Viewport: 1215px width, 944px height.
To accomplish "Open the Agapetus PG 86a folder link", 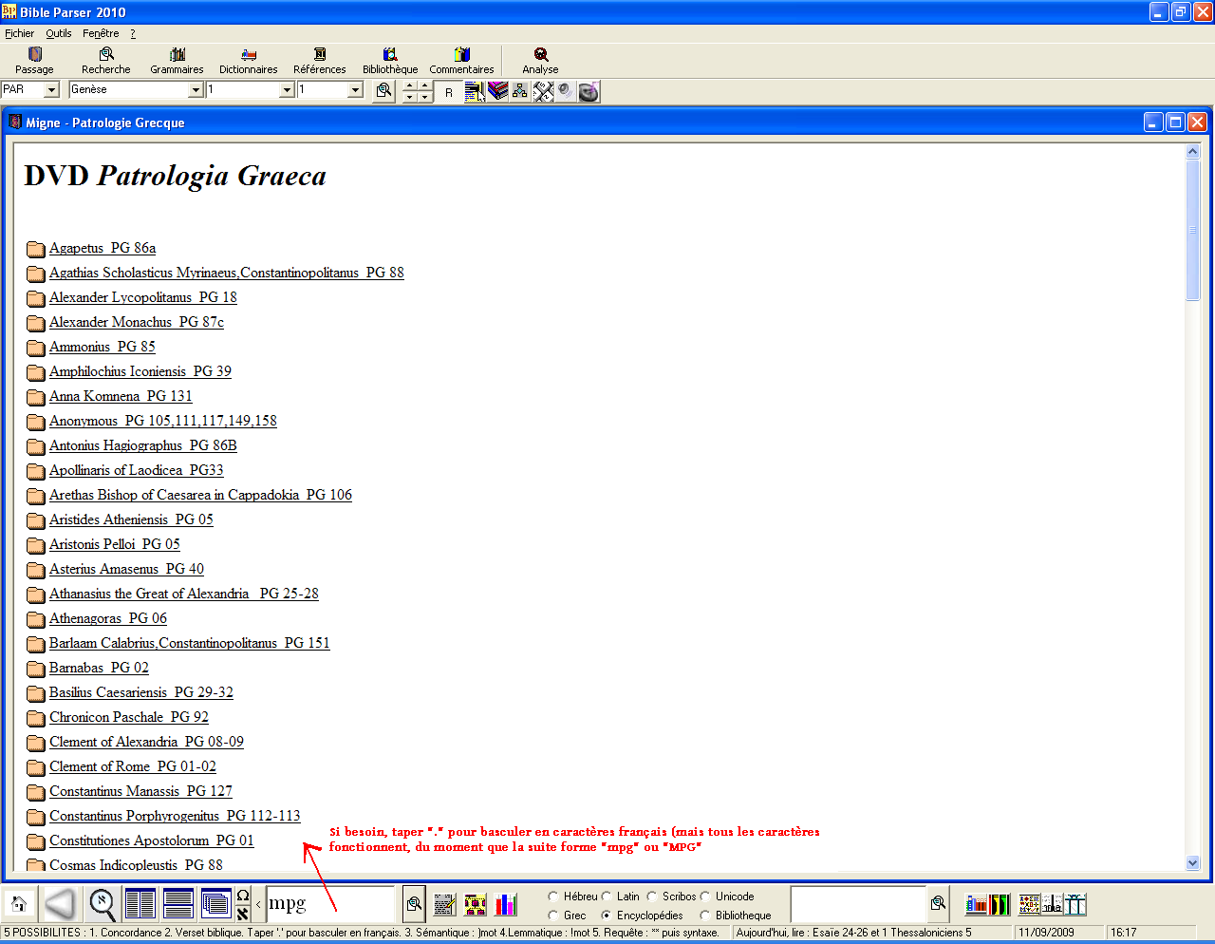I will pyautogui.click(x=103, y=248).
